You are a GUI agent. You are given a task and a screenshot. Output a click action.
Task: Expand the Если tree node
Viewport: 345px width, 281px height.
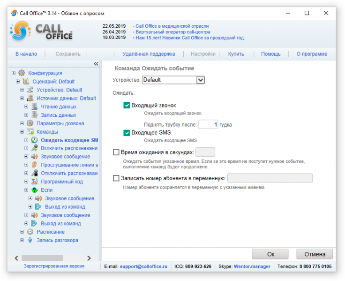tap(26, 190)
